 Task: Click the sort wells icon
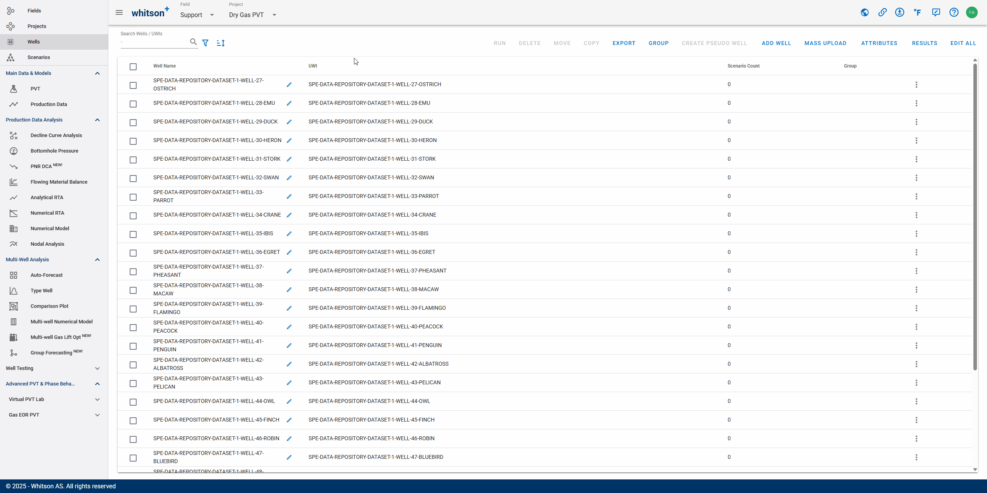point(220,43)
